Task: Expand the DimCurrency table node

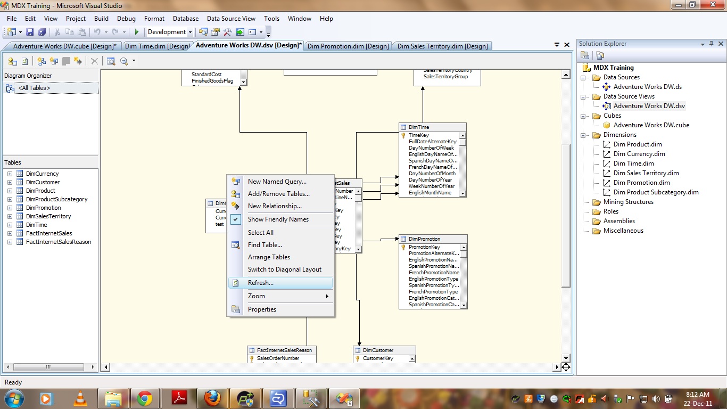Action: pos(10,174)
